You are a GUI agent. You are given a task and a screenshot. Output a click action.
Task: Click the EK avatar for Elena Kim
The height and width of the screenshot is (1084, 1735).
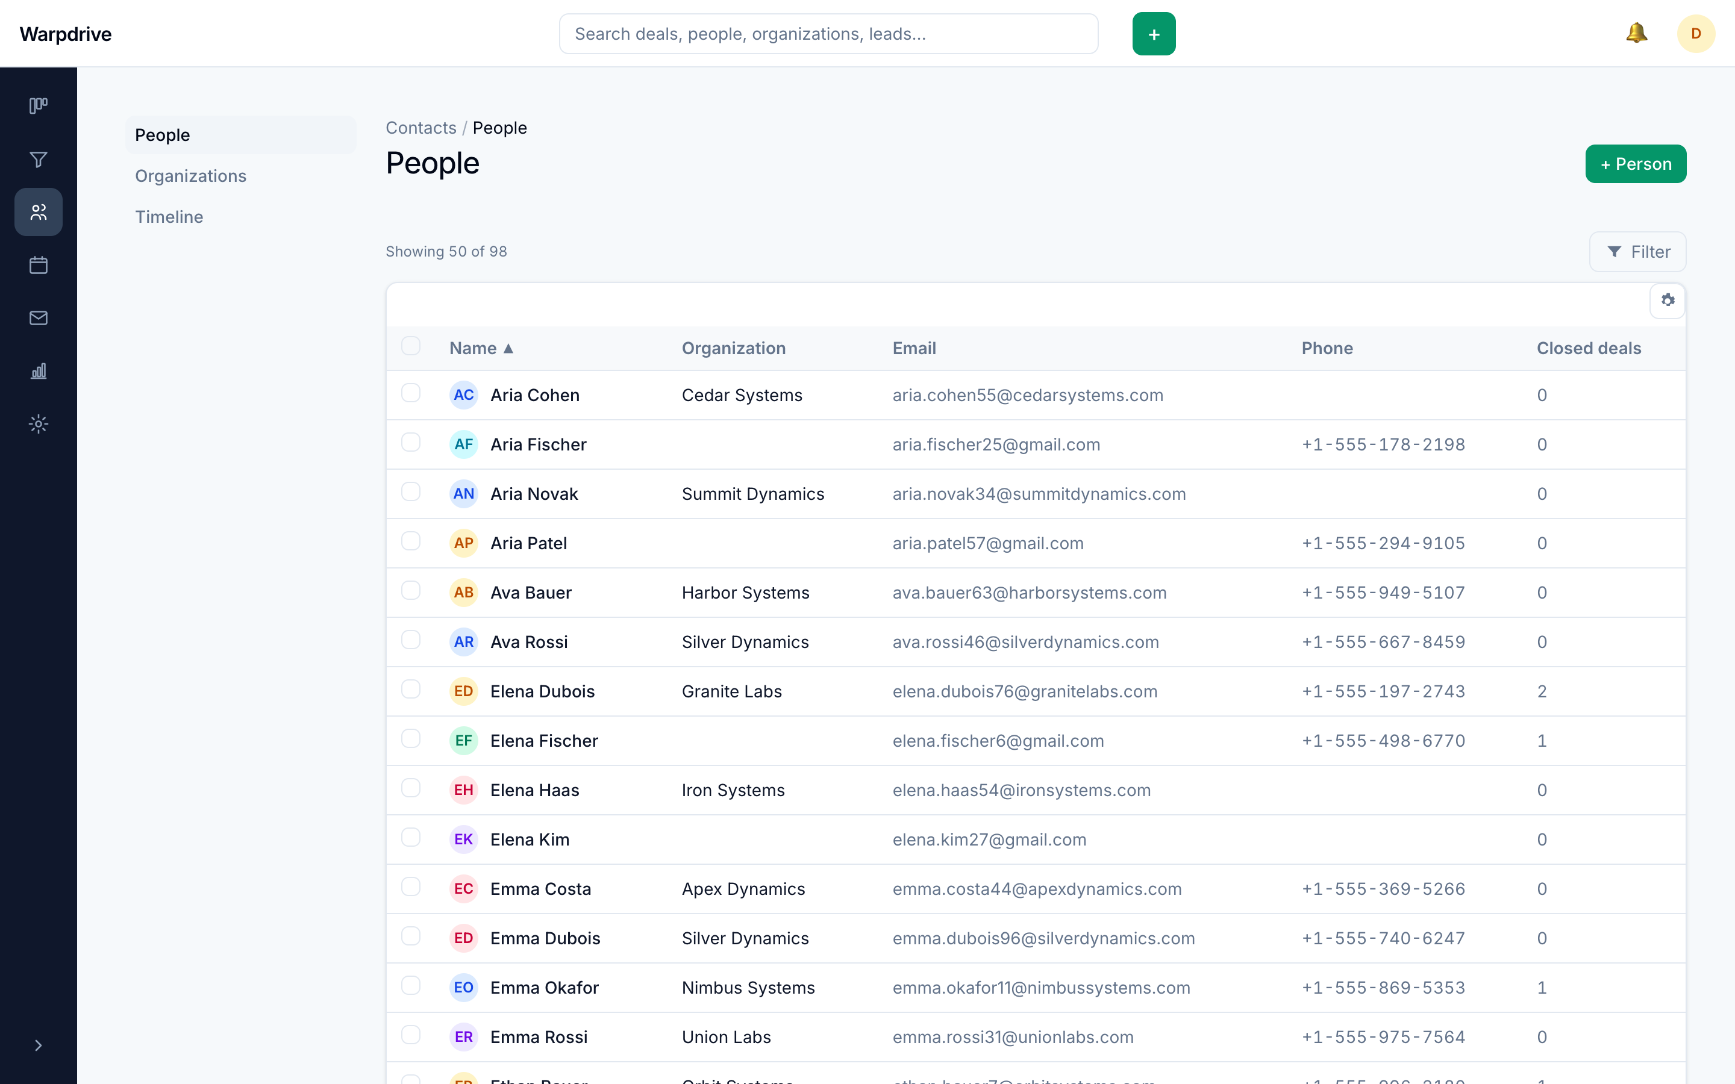pos(464,839)
